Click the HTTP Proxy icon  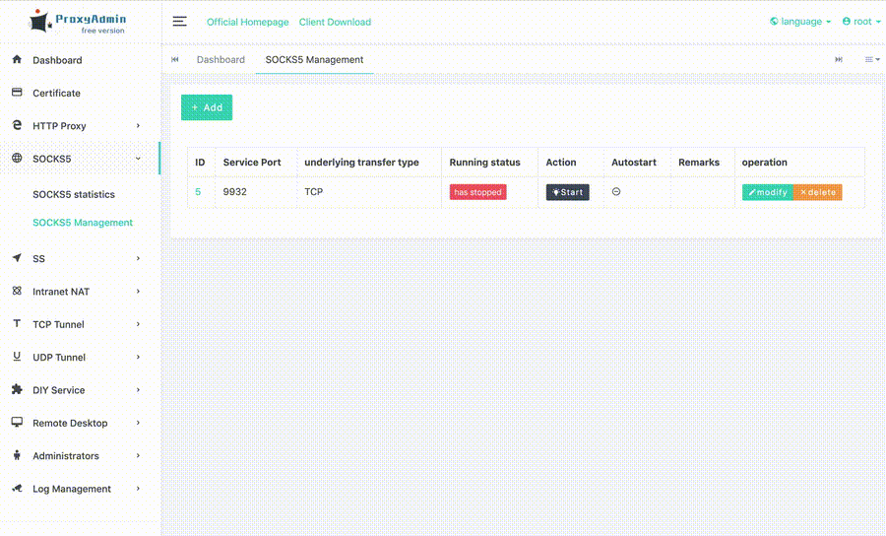(17, 125)
